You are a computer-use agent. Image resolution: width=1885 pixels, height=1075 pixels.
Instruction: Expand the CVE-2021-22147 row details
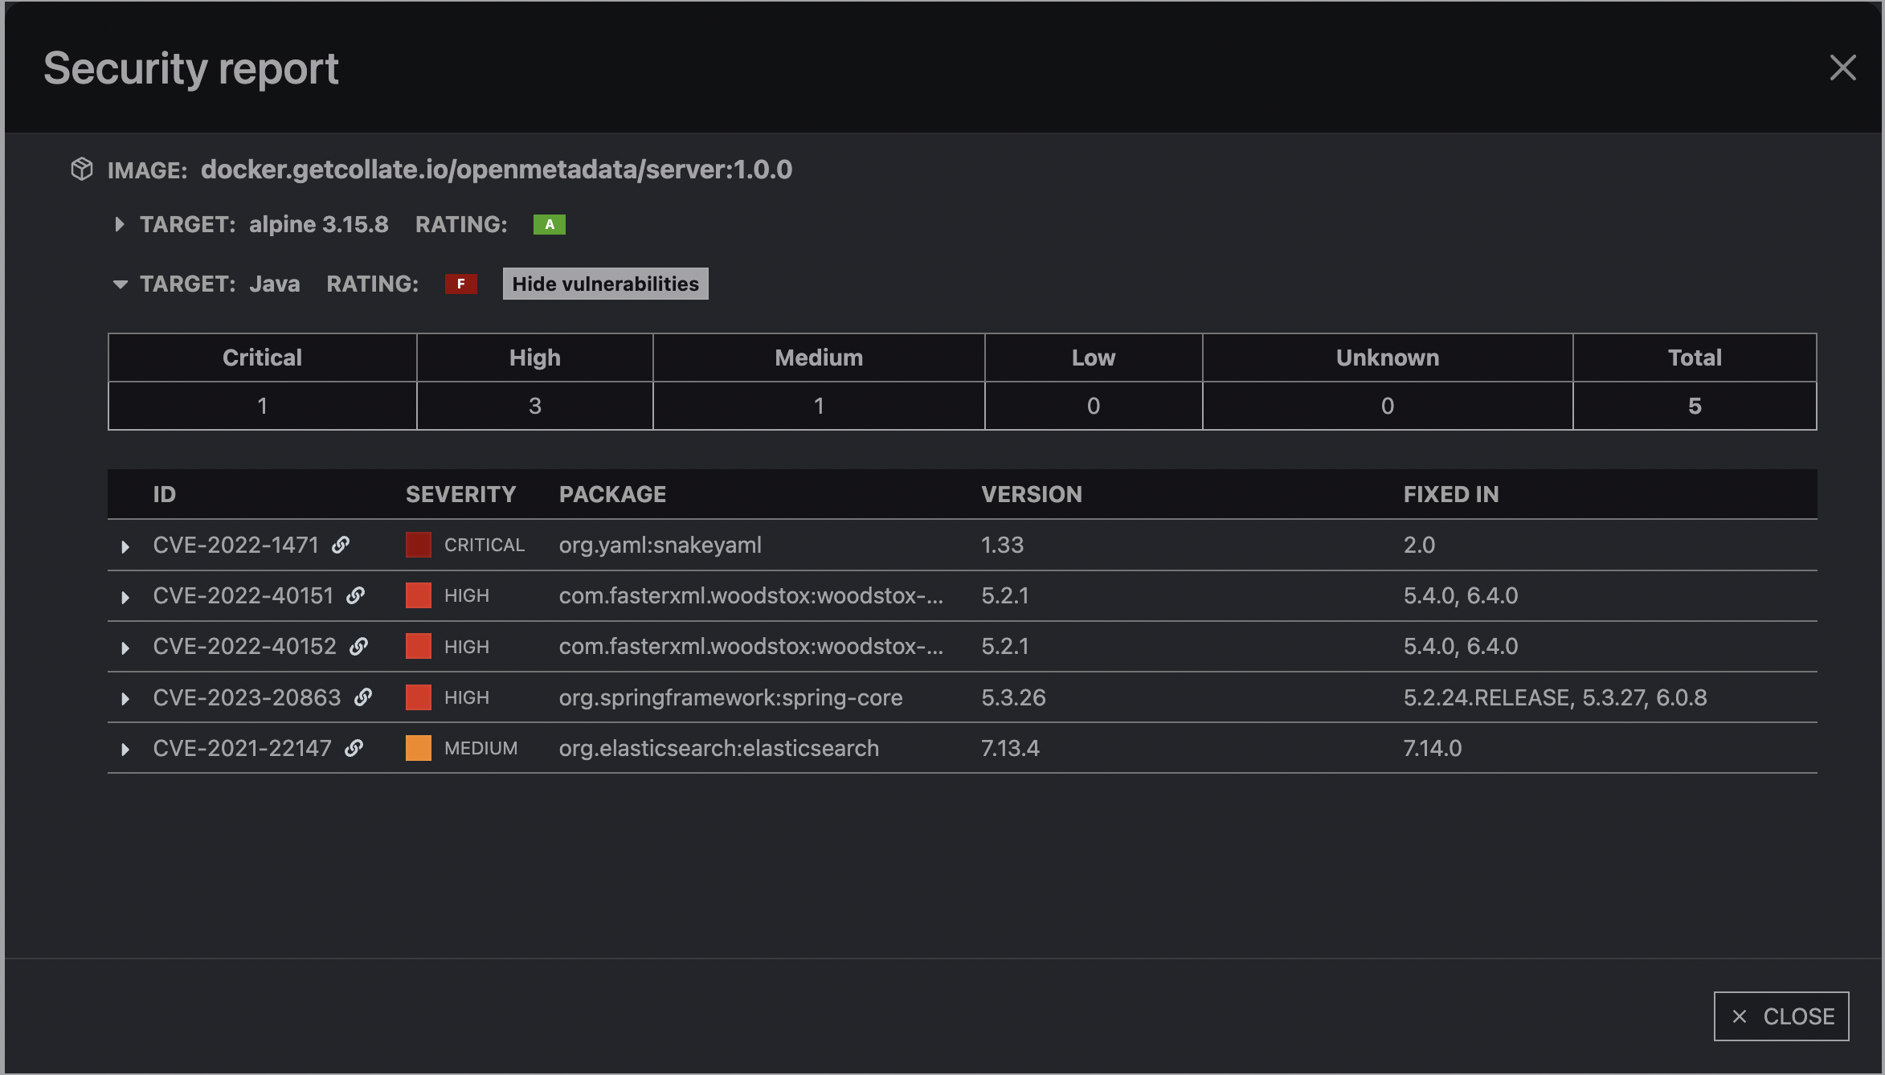coord(125,750)
